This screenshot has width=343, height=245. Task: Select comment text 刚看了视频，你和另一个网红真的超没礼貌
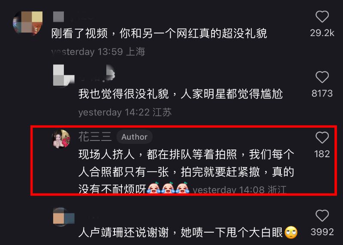(x=159, y=33)
